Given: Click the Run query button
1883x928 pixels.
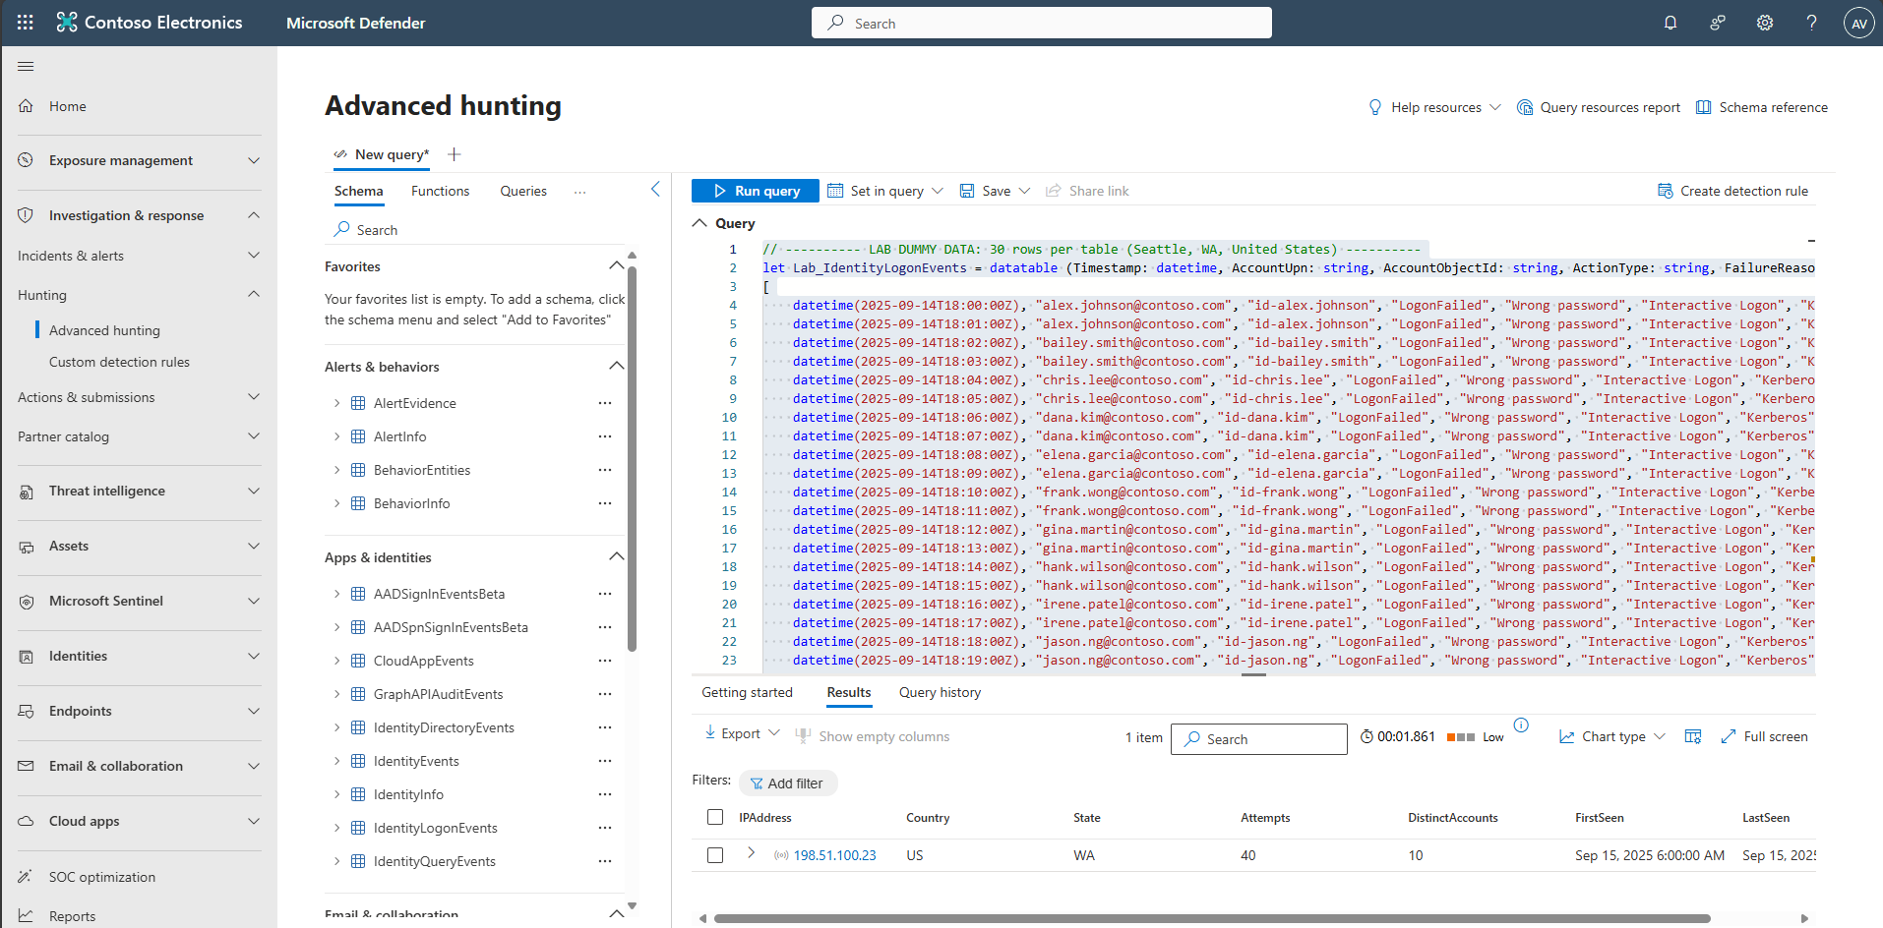Looking at the screenshot, I should (756, 191).
